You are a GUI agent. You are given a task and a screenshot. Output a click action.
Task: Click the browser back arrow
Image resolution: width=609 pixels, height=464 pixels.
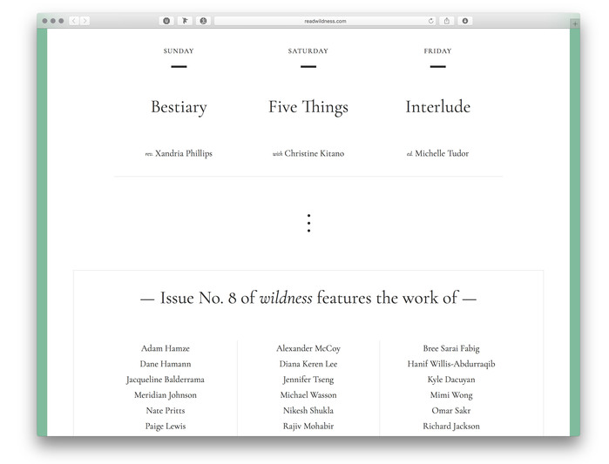point(74,21)
